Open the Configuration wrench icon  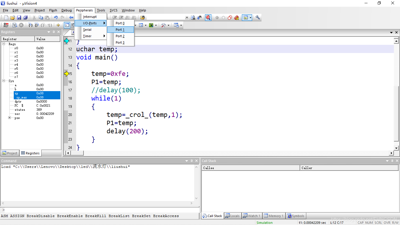click(x=258, y=18)
